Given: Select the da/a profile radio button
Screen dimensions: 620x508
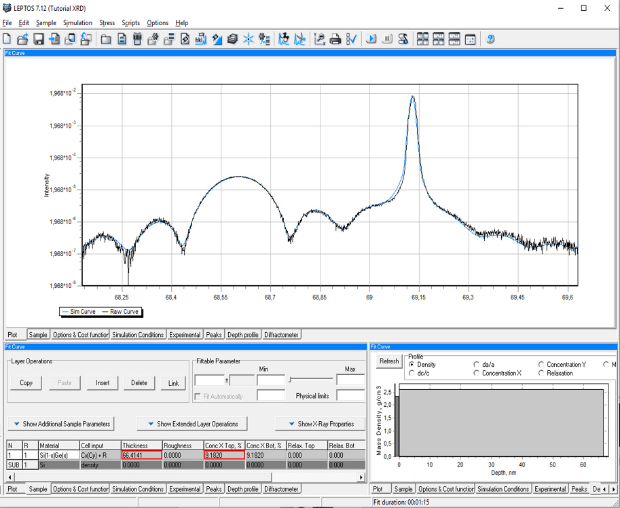Looking at the screenshot, I should (x=477, y=365).
